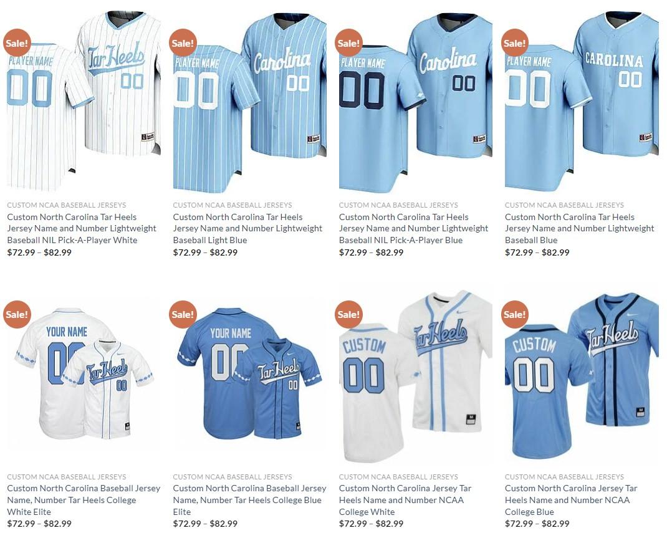Click Sale badge on light blue pinstripe jersey

(x=183, y=42)
